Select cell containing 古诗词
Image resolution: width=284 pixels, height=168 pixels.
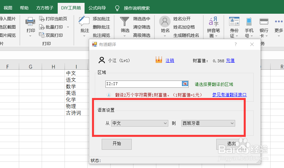(76, 113)
